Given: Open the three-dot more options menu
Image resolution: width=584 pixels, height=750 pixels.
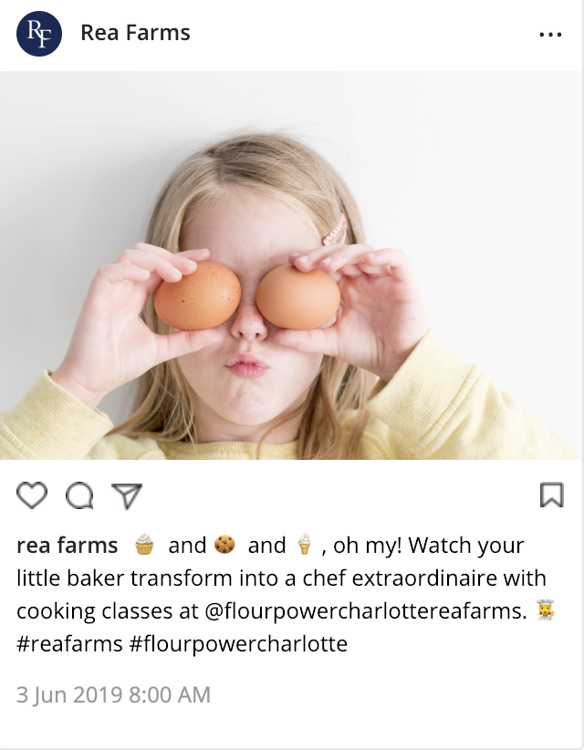Looking at the screenshot, I should (550, 35).
